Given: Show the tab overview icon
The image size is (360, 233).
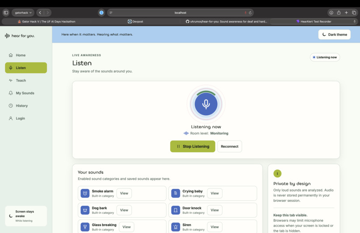Looking at the screenshot, I should (354, 12).
